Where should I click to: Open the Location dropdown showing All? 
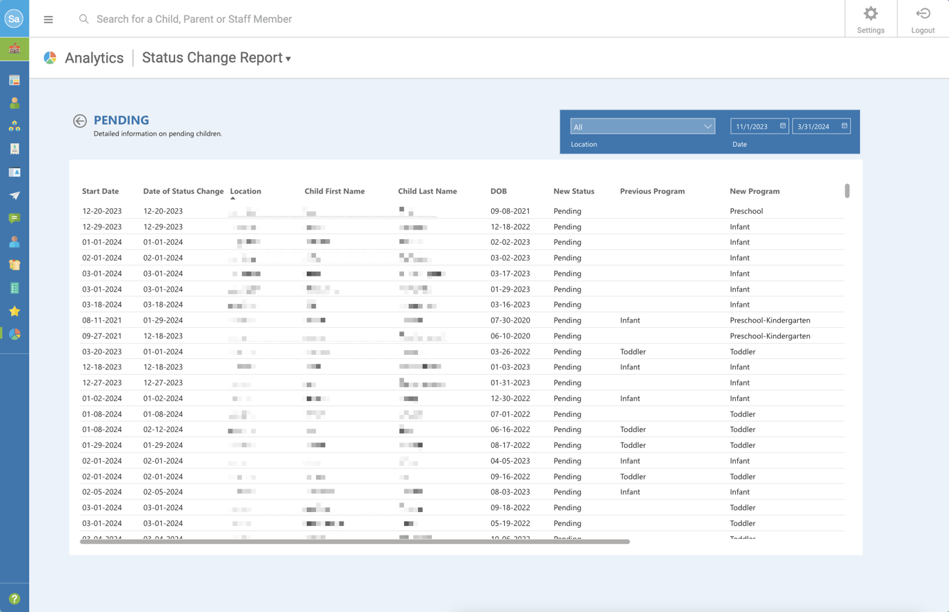642,126
